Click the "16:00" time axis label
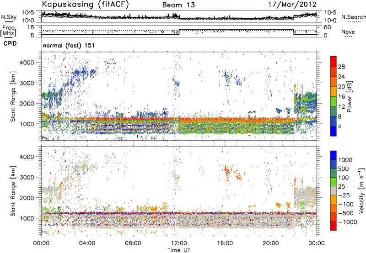 pyautogui.click(x=225, y=243)
